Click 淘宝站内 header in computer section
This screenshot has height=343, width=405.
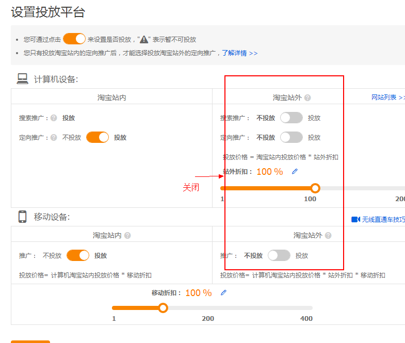click(x=111, y=97)
